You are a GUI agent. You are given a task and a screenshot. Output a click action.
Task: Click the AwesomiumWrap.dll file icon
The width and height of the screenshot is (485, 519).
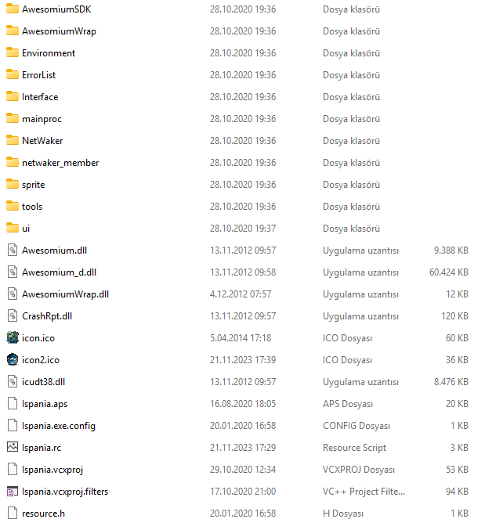coord(13,294)
